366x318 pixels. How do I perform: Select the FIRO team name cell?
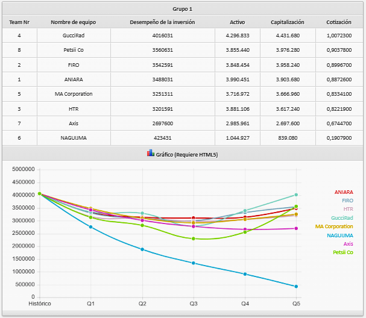(74, 65)
